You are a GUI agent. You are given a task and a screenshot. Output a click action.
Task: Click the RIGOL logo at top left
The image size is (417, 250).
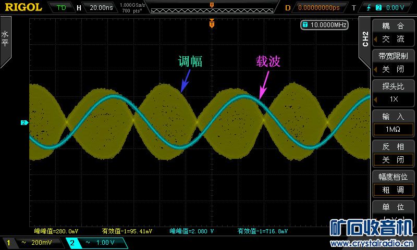click(23, 7)
